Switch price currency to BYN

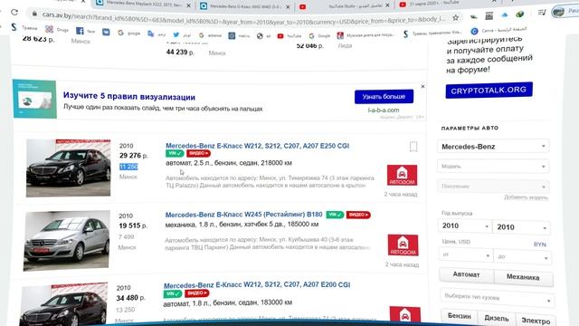click(539, 244)
